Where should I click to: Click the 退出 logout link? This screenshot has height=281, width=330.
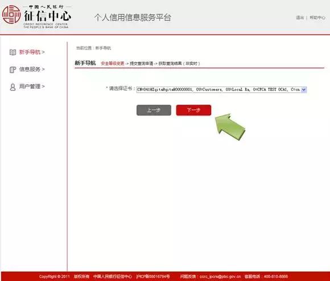(x=300, y=18)
